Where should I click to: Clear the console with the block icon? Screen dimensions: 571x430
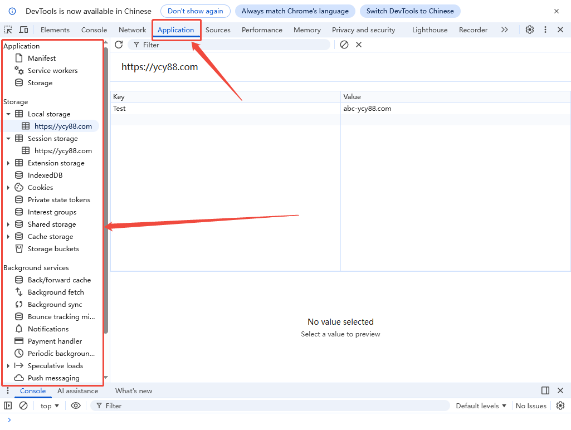pos(23,405)
